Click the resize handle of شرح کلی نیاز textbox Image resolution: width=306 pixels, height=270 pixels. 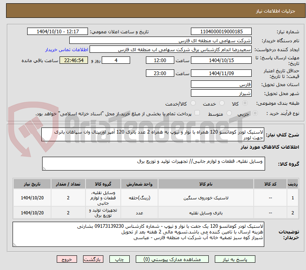coord(43,139)
